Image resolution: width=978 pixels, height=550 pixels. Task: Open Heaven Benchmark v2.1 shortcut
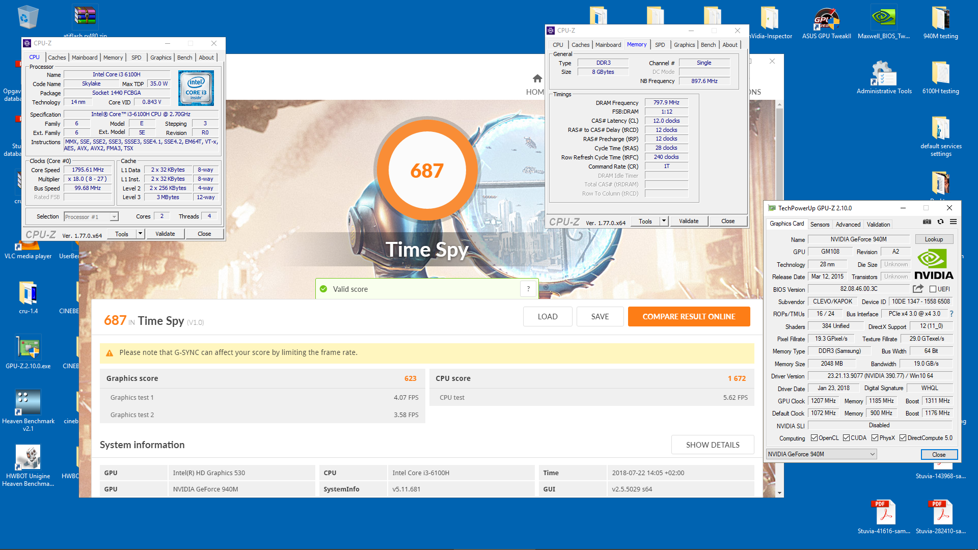click(28, 410)
